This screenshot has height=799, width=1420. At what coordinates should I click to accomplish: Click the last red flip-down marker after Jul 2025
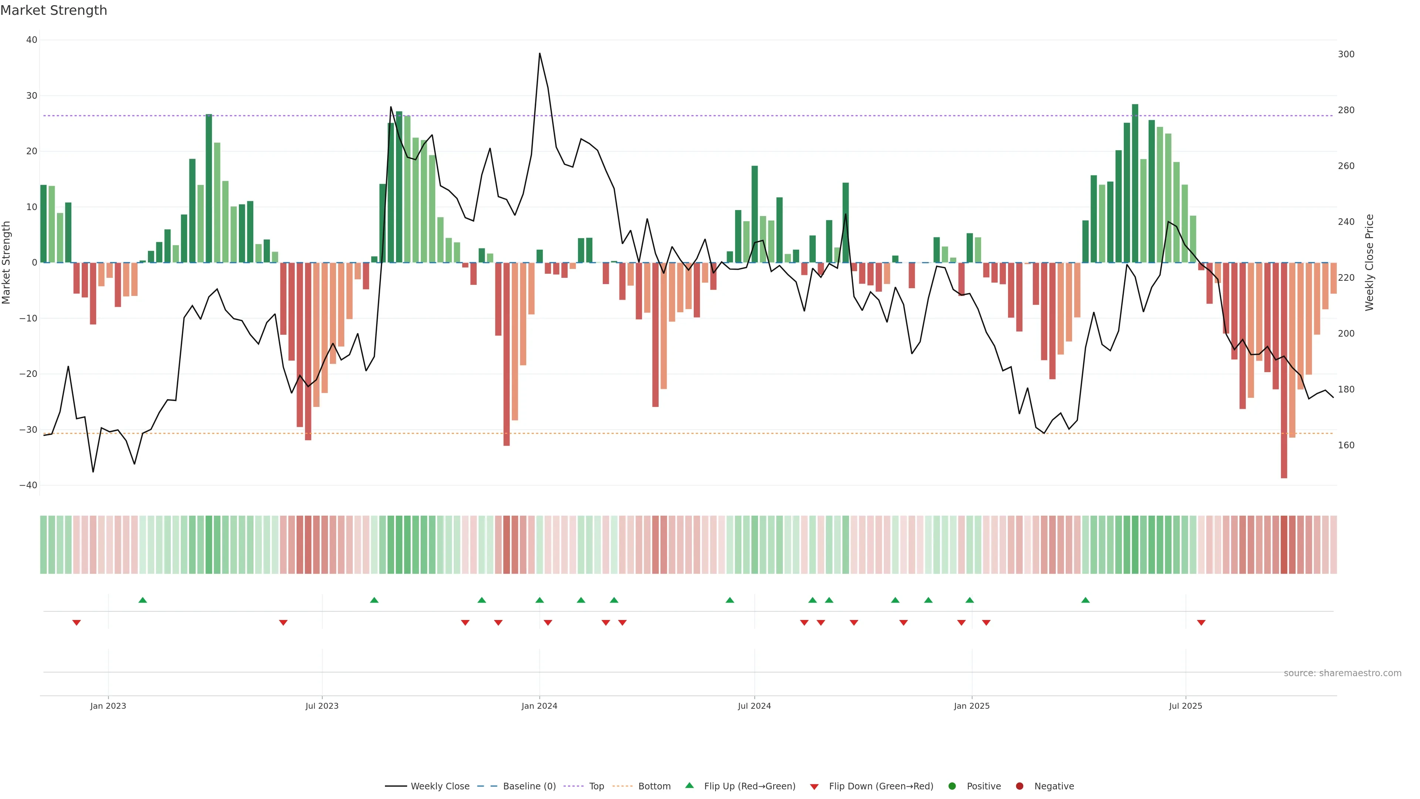click(x=1201, y=623)
